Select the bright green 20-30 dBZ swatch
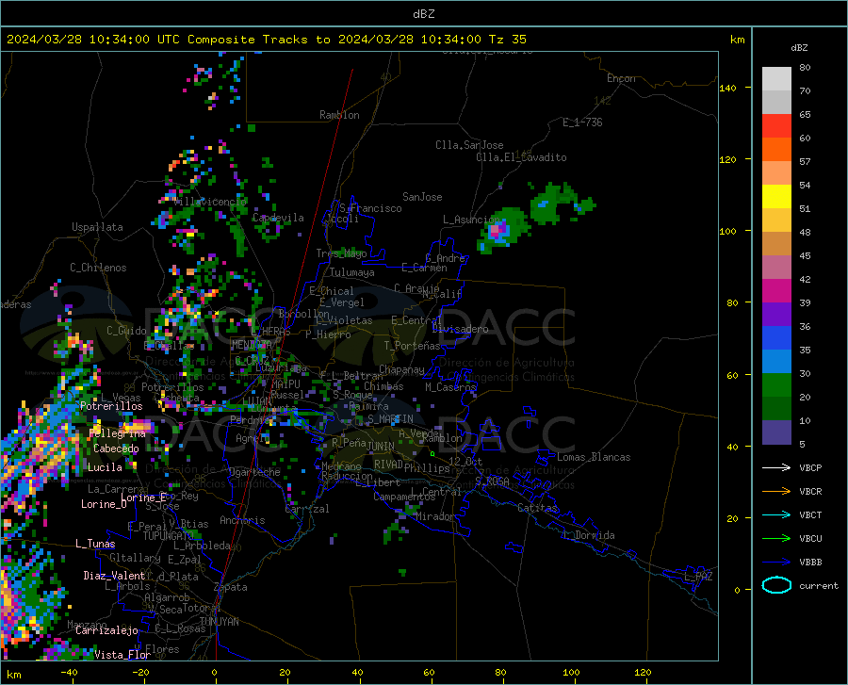This screenshot has width=848, height=685. pyautogui.click(x=776, y=385)
